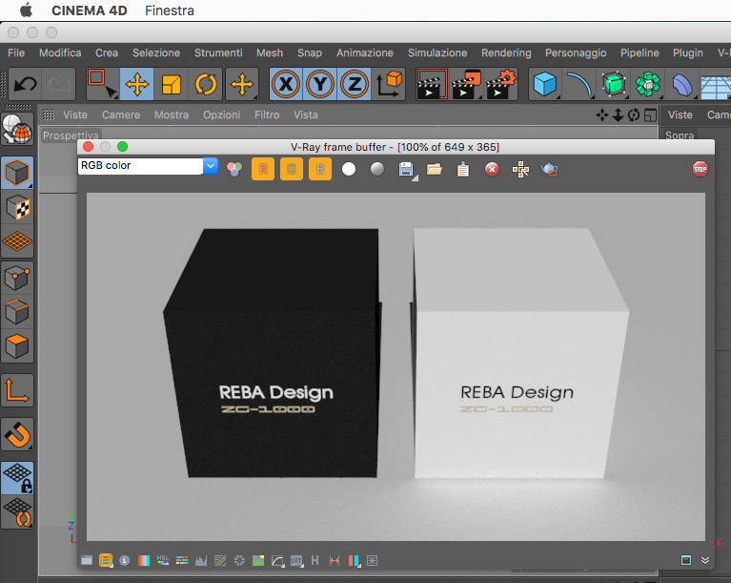Open the Apple menu

[x=26, y=10]
